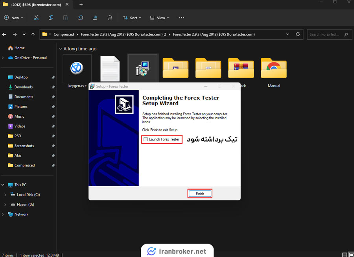Select the blank text document file

110,68
